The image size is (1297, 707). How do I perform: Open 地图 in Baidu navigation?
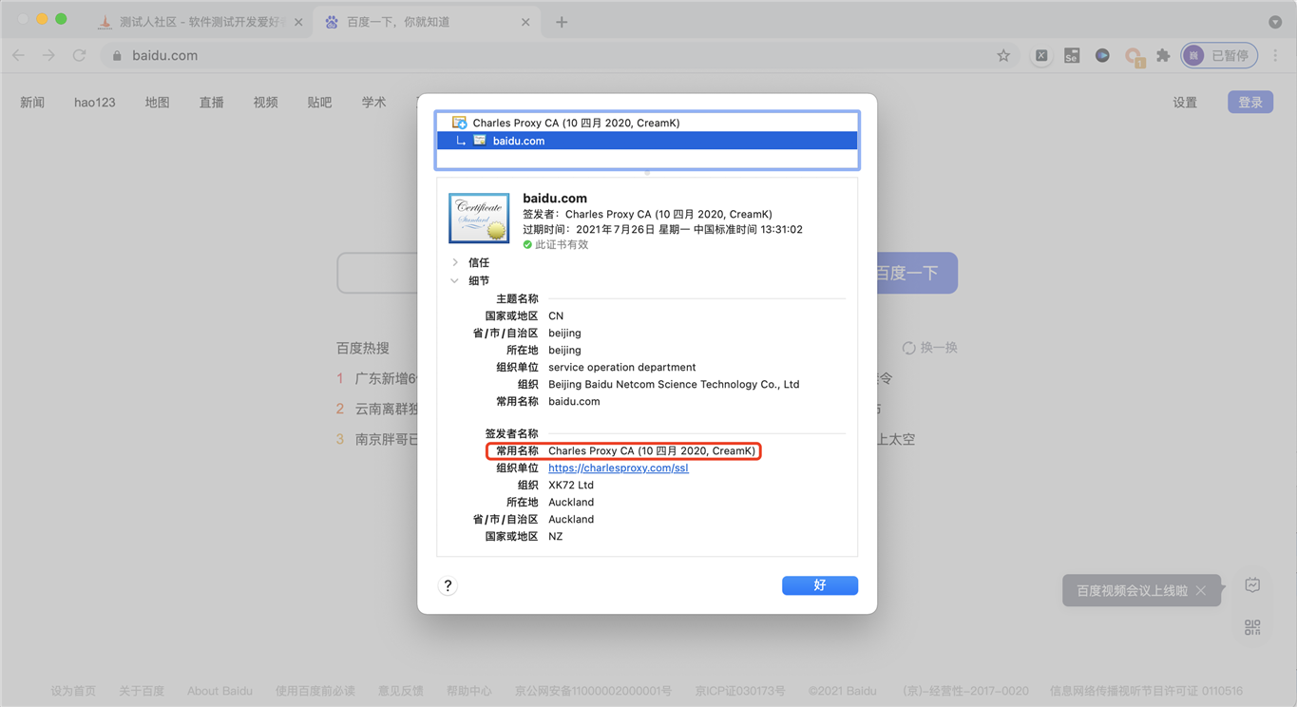[x=157, y=103]
